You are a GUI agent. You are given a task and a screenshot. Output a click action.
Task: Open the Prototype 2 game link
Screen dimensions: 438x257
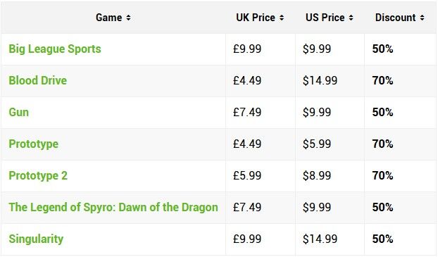tap(38, 176)
